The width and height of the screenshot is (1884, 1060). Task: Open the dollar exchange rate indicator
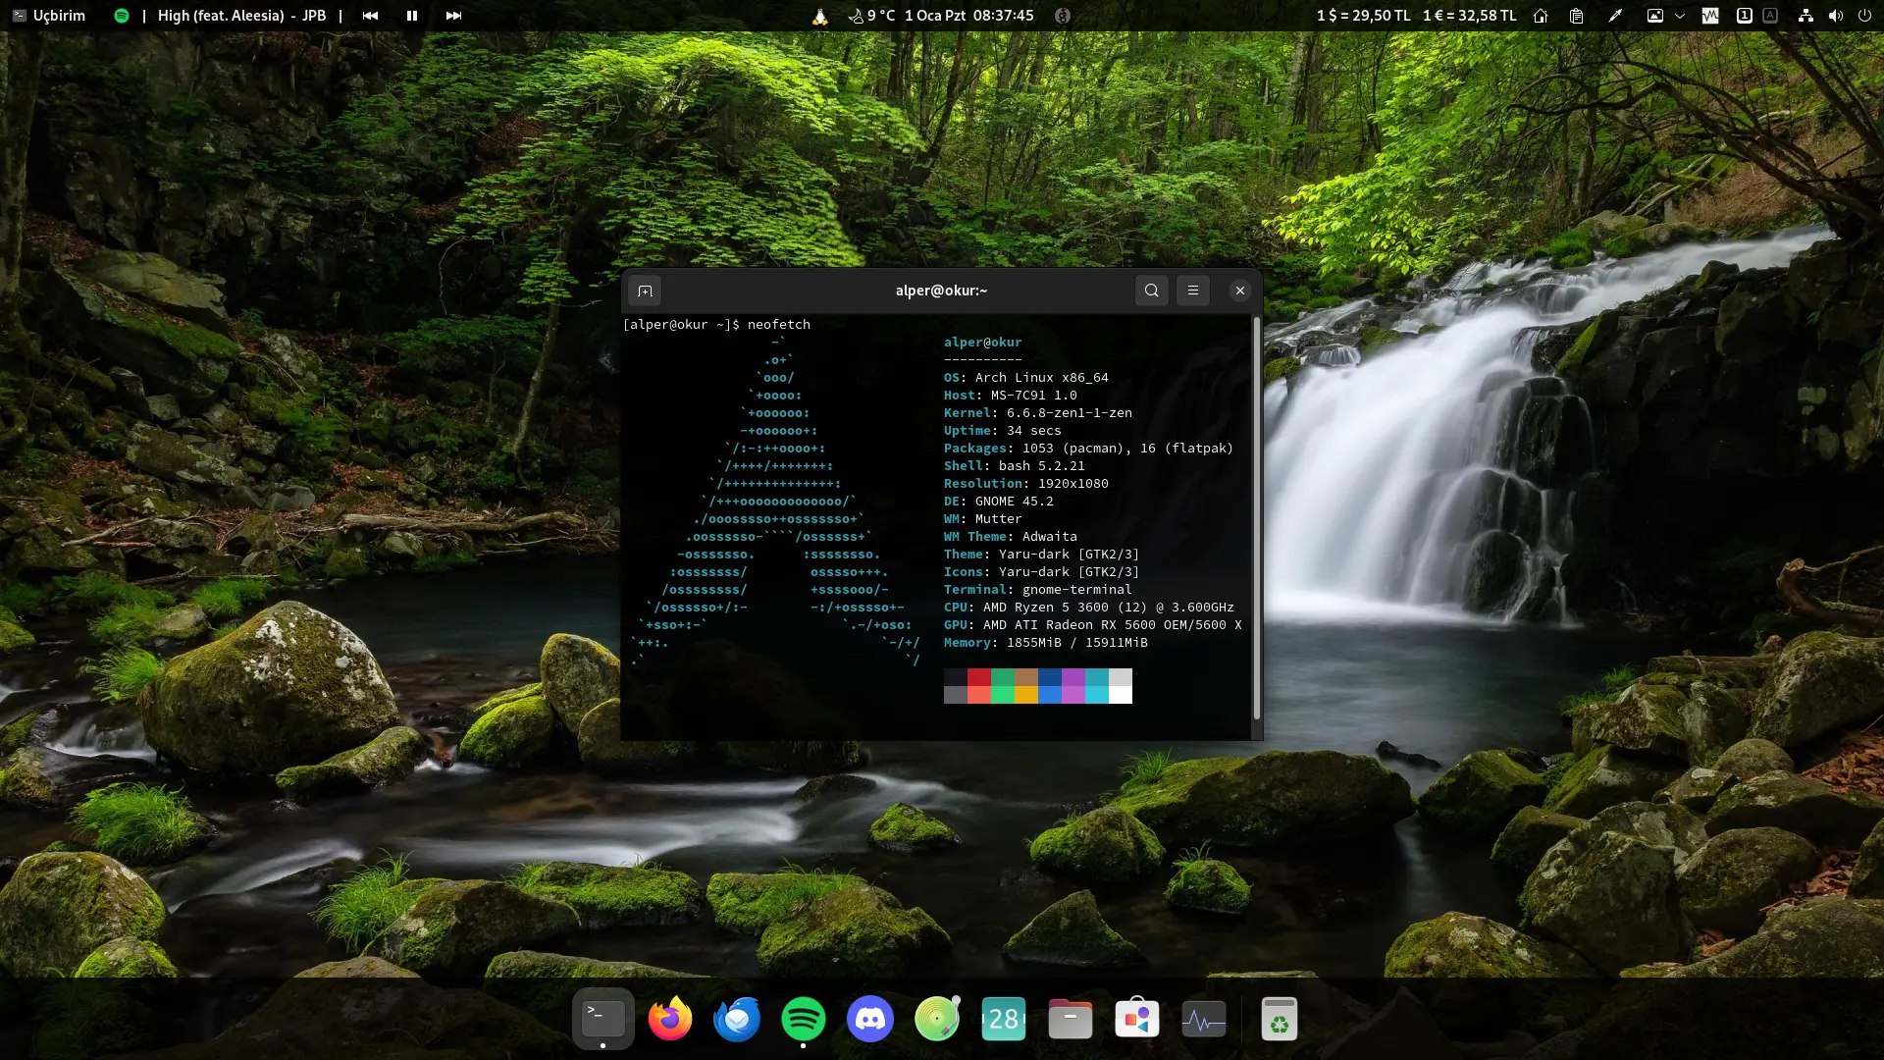coord(1363,16)
